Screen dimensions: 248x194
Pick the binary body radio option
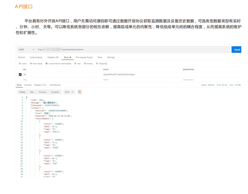tap(85, 63)
